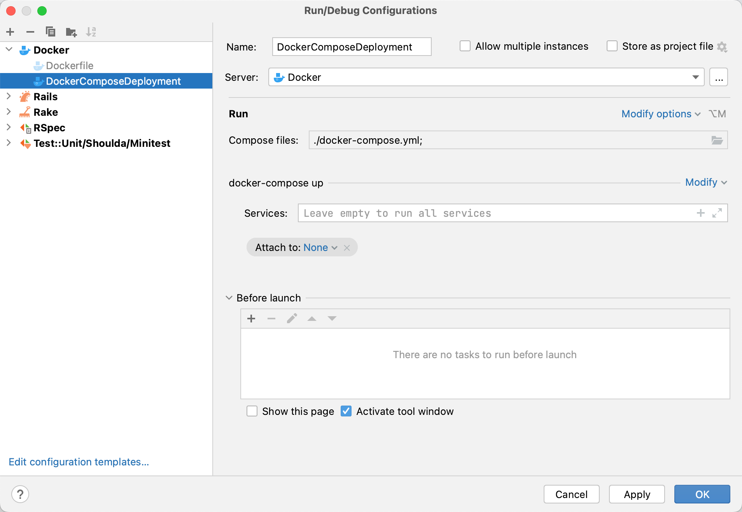
Task: Disable Activate tool window
Action: [x=346, y=411]
